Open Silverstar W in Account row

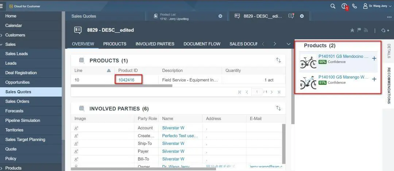pyautogui.click(x=173, y=128)
